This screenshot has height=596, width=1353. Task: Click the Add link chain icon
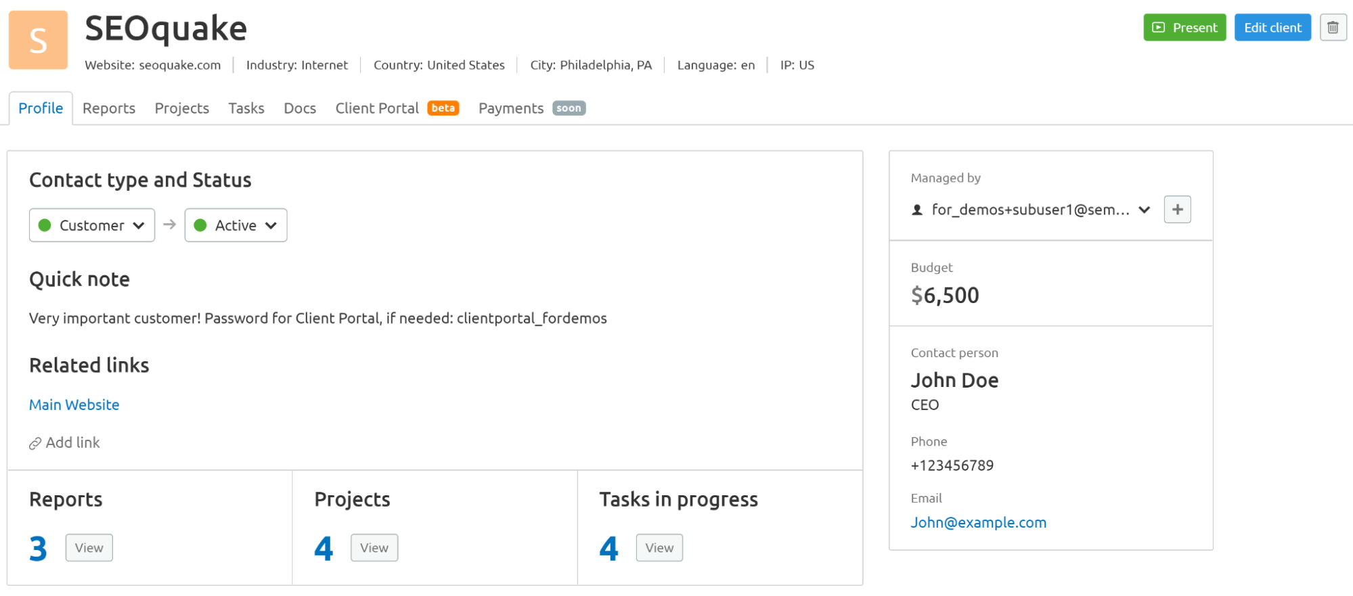(x=35, y=444)
